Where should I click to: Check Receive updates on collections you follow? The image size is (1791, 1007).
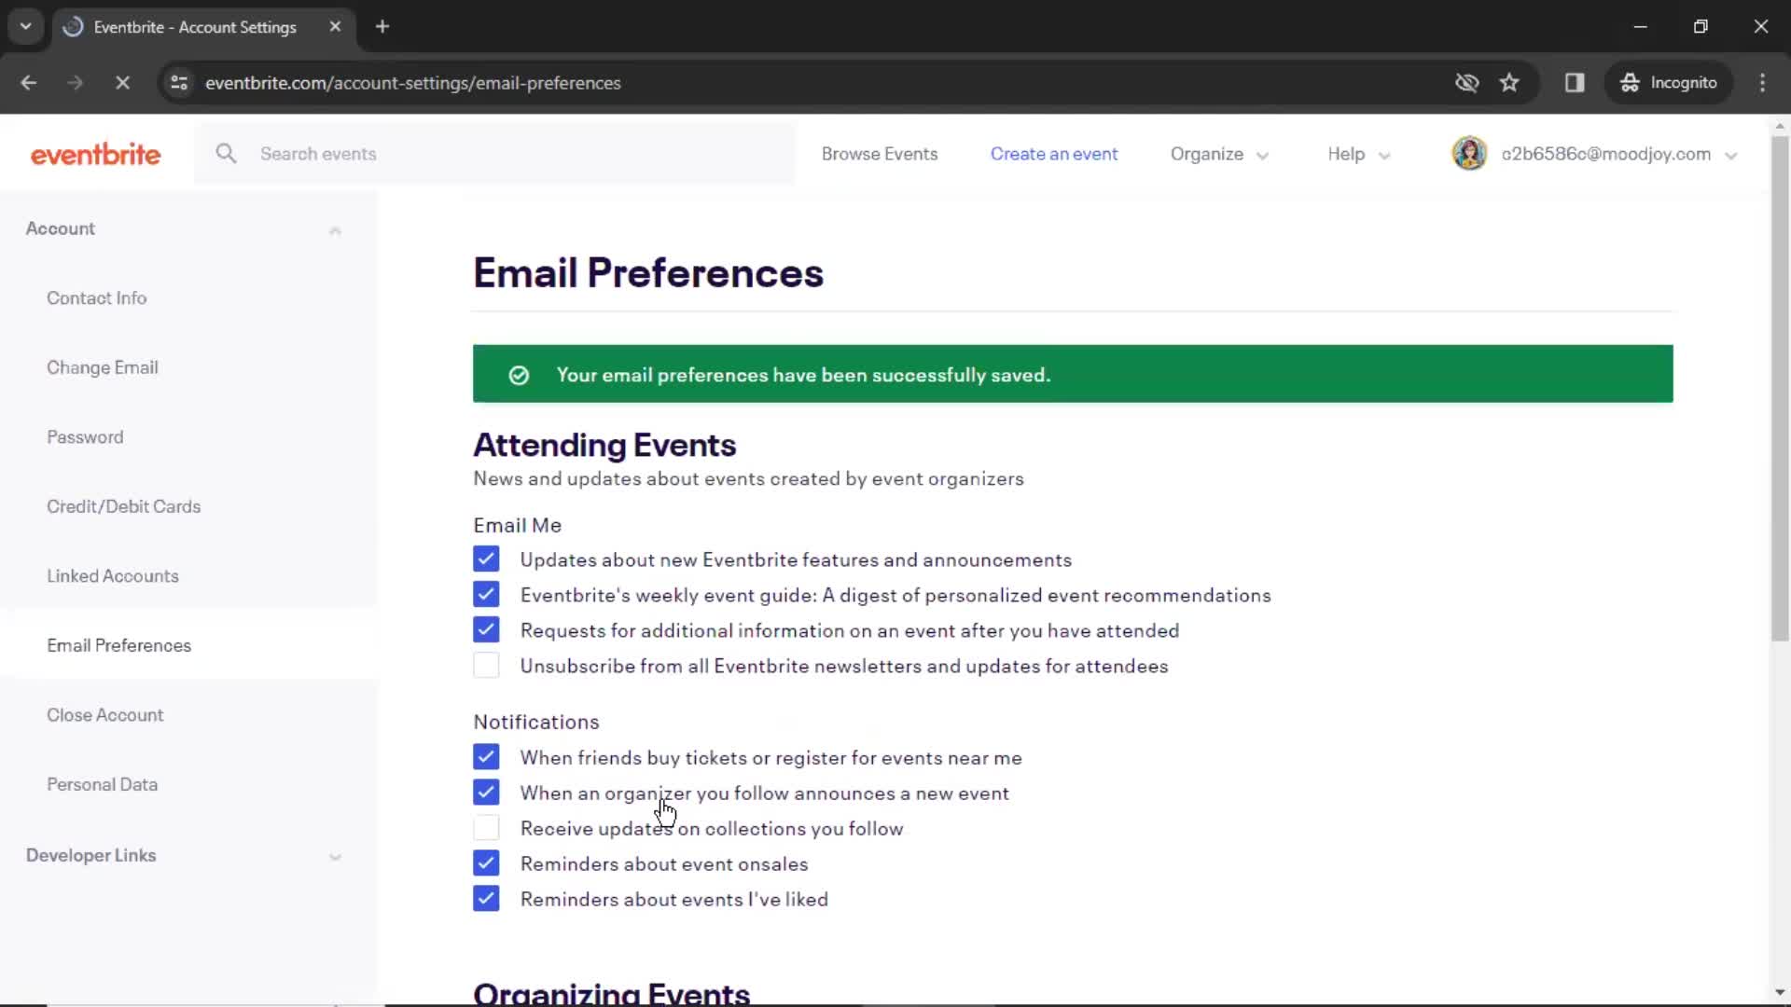coord(486,828)
